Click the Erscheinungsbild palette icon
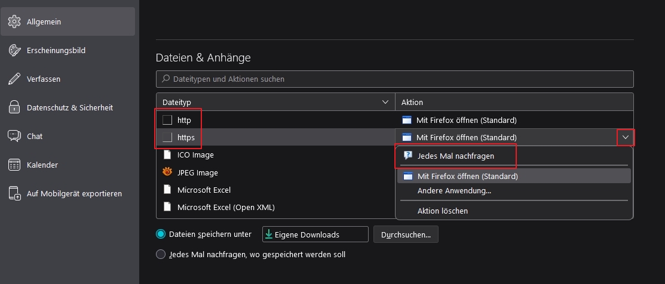The image size is (665, 284). (14, 51)
